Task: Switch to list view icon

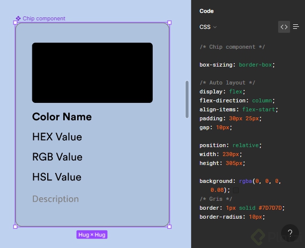Action: pos(296,27)
